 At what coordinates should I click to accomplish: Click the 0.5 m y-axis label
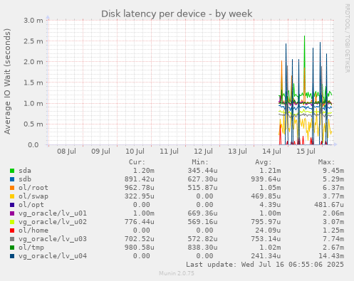(33, 124)
